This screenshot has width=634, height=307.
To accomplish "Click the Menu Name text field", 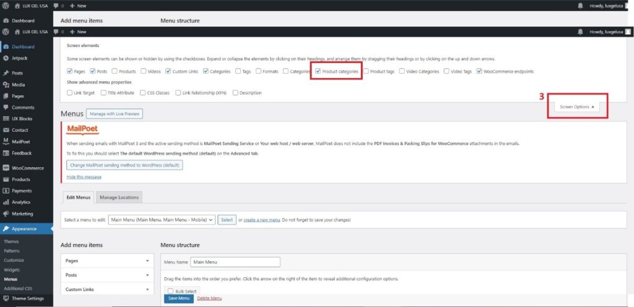I will point(235,262).
